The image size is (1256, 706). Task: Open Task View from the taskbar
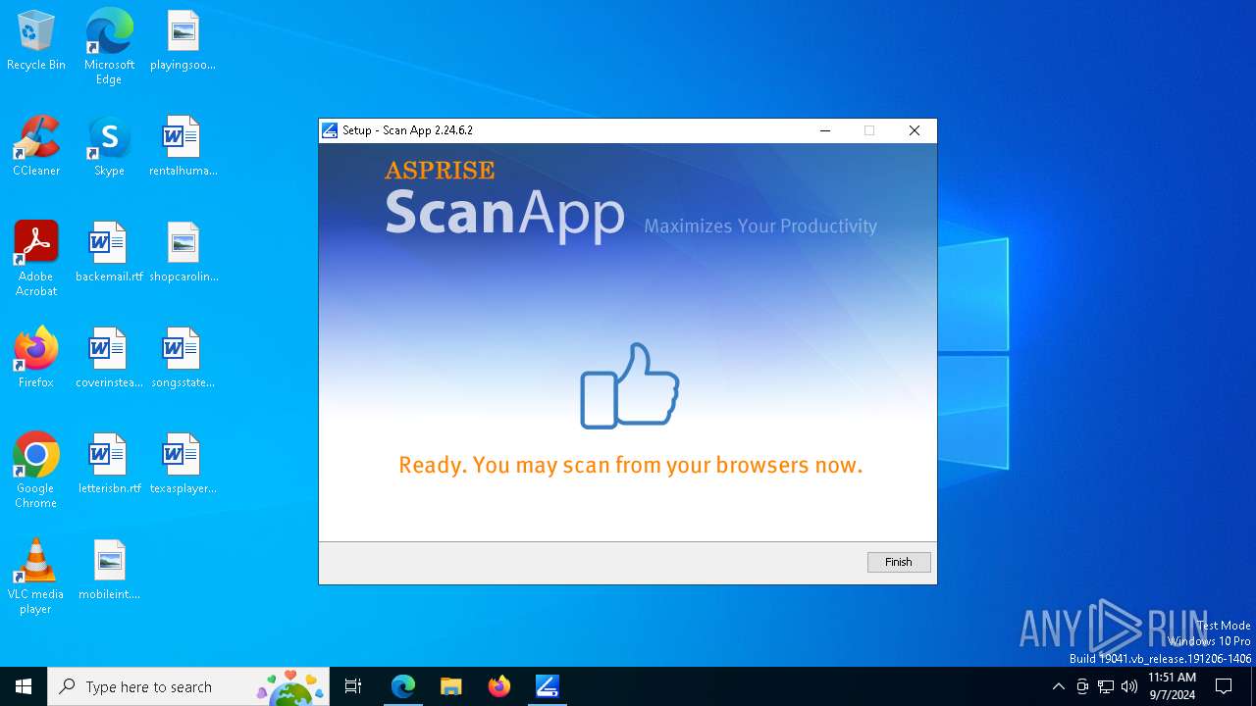click(x=353, y=686)
